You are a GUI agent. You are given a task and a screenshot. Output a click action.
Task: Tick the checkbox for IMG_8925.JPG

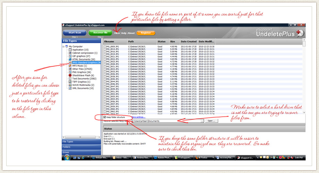point(105,61)
